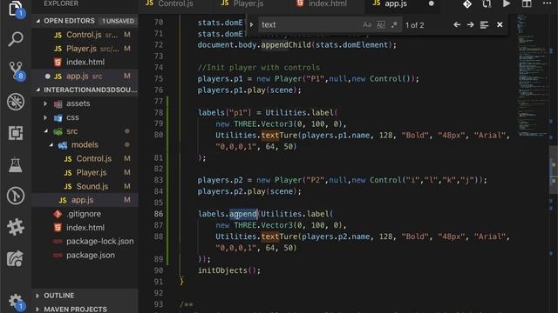Split the editor with split icon
This screenshot has width=558, height=313.
pyautogui.click(x=527, y=3)
